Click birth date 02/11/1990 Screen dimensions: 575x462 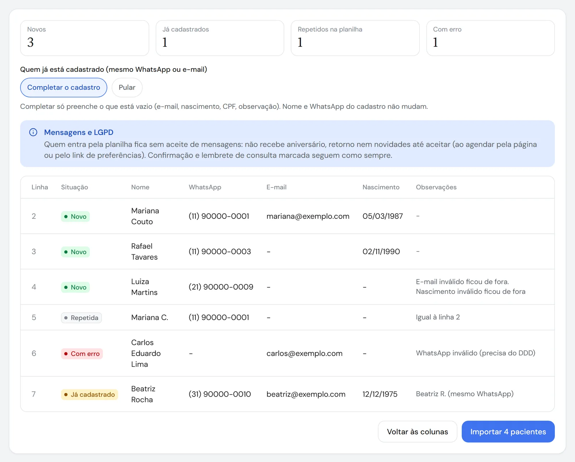click(x=381, y=251)
